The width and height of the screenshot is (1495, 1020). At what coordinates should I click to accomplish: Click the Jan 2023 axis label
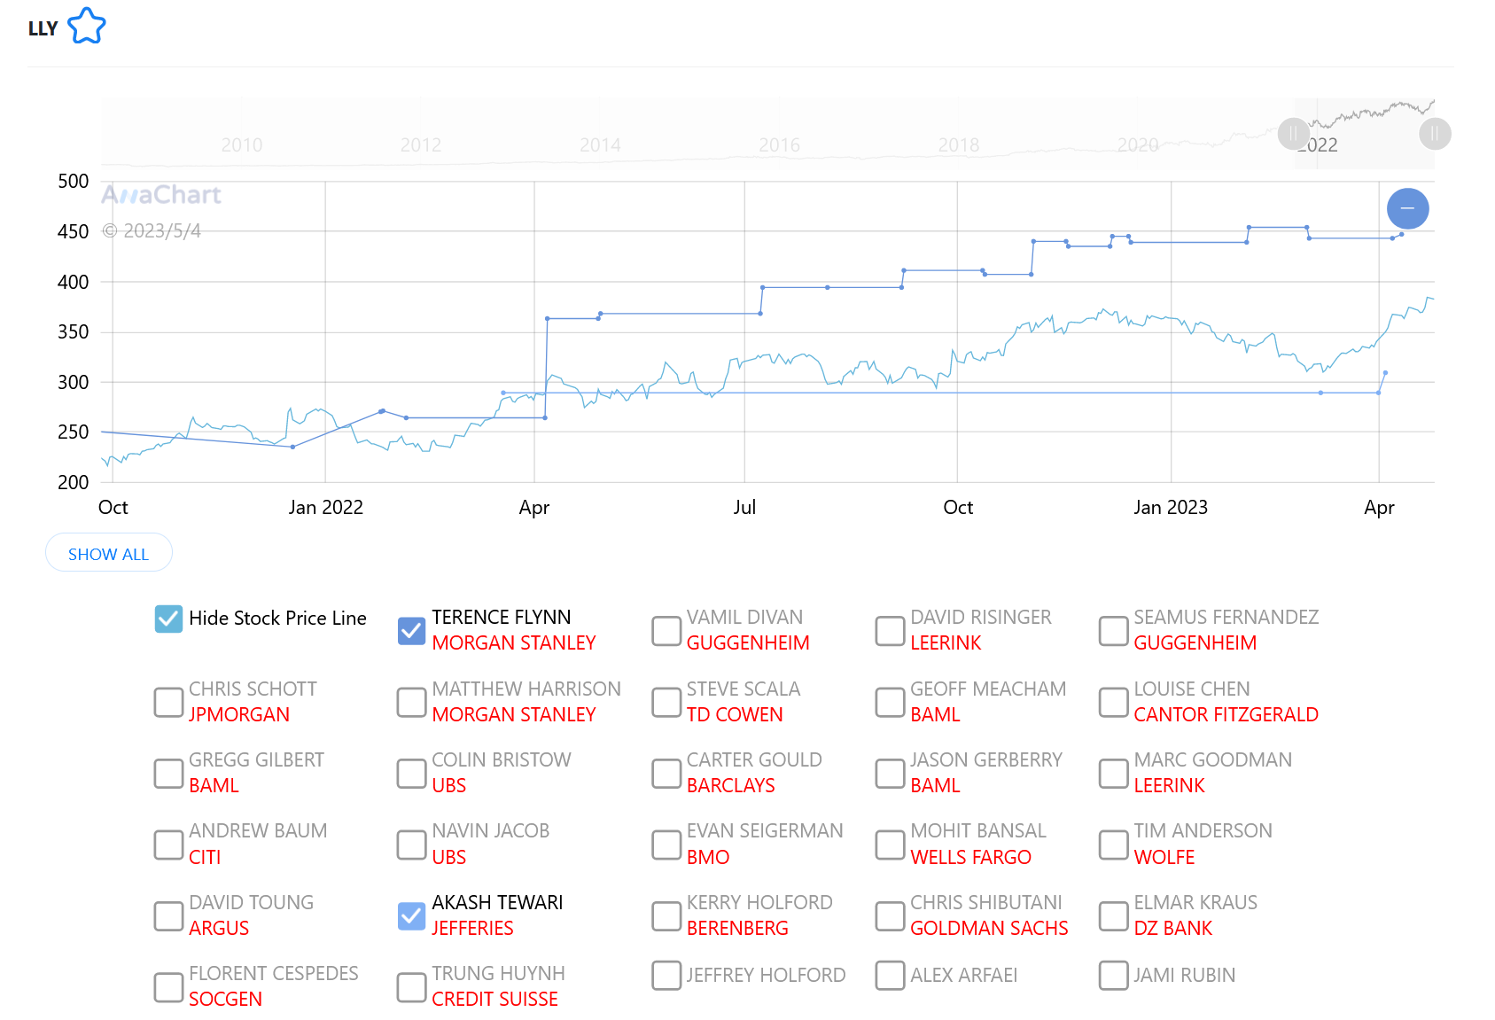coord(1171,507)
